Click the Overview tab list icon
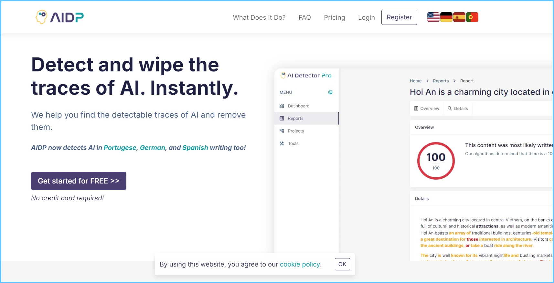Viewport: 554px width, 283px height. click(416, 109)
